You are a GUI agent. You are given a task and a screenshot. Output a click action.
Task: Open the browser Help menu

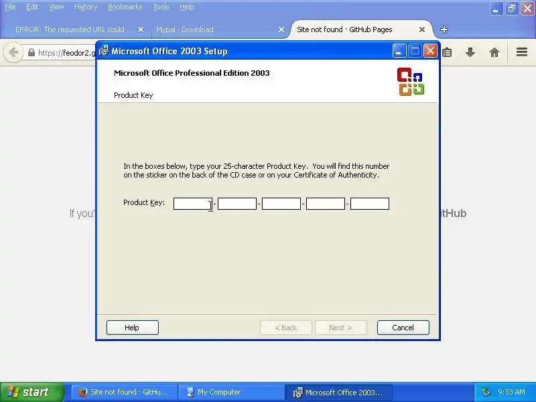(x=187, y=7)
